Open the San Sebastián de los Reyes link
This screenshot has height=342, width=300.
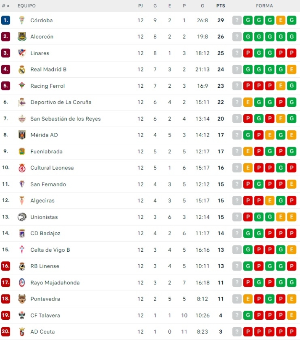coord(66,118)
